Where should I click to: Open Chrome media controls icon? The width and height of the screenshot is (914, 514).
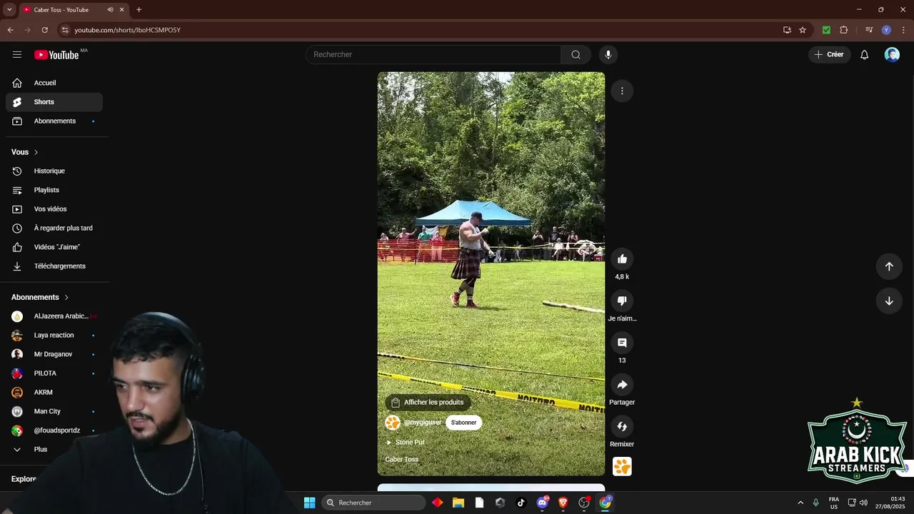coord(869,30)
